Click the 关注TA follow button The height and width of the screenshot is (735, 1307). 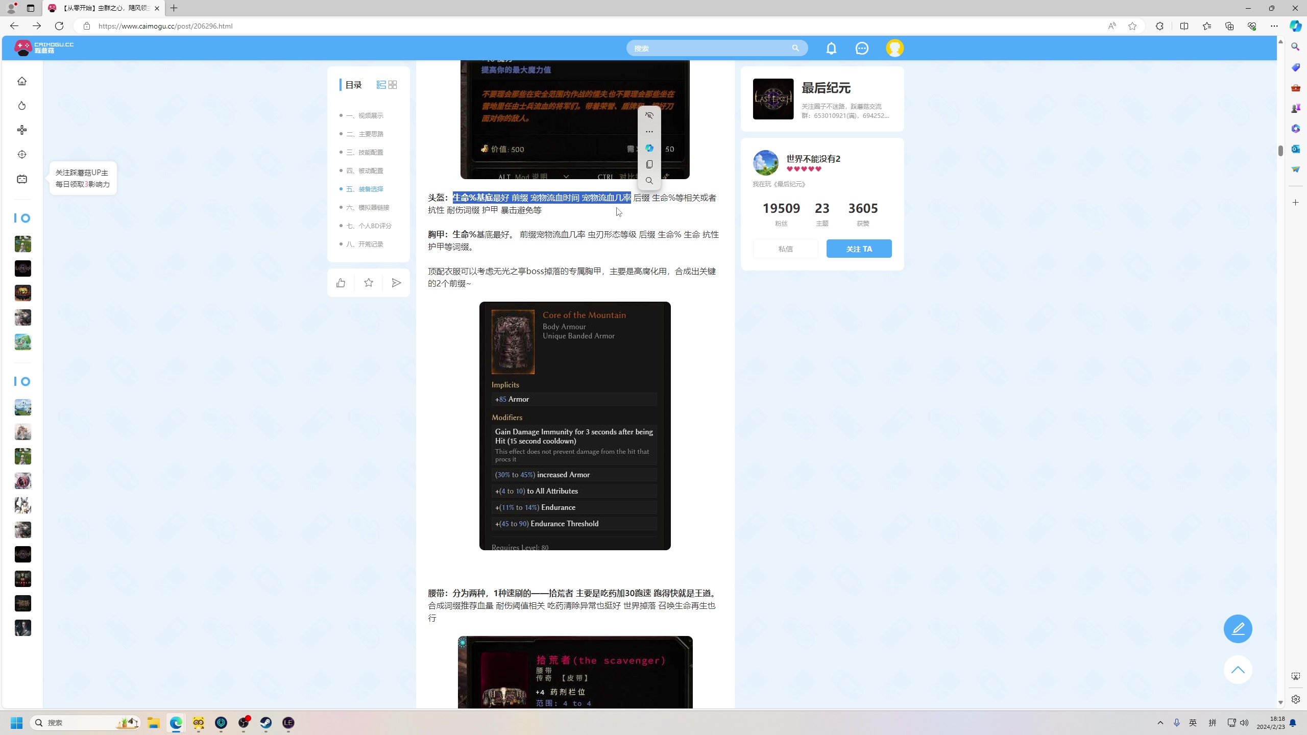(859, 249)
